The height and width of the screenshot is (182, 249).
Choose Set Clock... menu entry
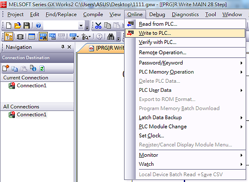(185, 135)
